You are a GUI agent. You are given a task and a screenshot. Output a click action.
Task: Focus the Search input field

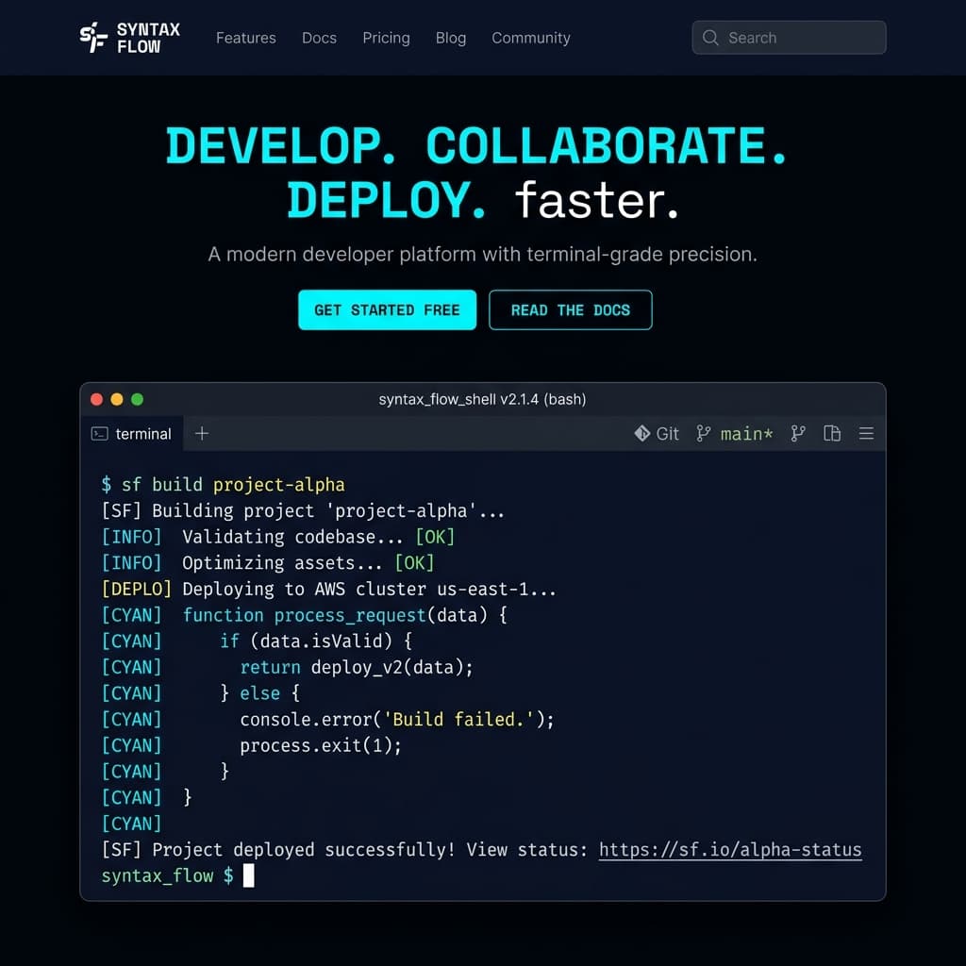pos(802,38)
